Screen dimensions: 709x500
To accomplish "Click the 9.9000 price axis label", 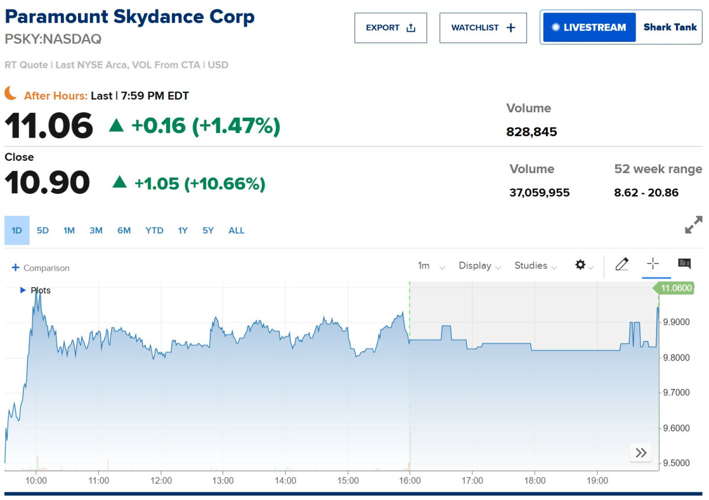I will (677, 322).
